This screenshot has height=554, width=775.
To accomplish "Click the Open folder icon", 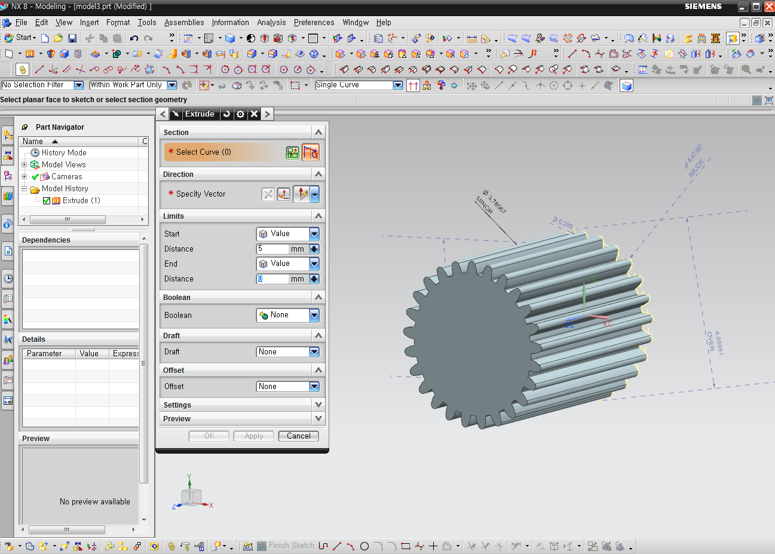I will (59, 38).
